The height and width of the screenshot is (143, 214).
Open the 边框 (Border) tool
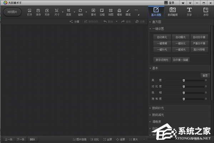pyautogui.click(x=102, y=12)
